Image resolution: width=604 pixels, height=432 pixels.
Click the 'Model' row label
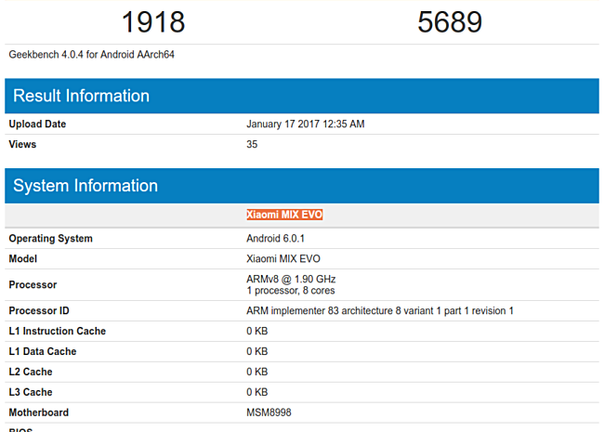tap(23, 259)
